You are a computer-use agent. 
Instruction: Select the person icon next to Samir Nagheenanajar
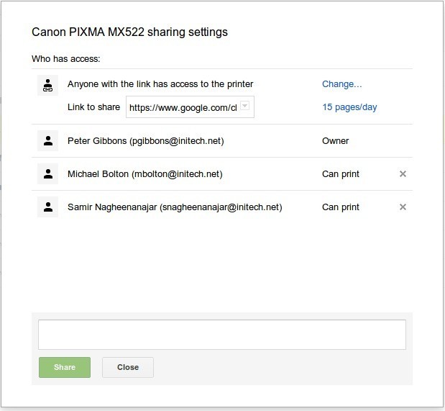[47, 207]
